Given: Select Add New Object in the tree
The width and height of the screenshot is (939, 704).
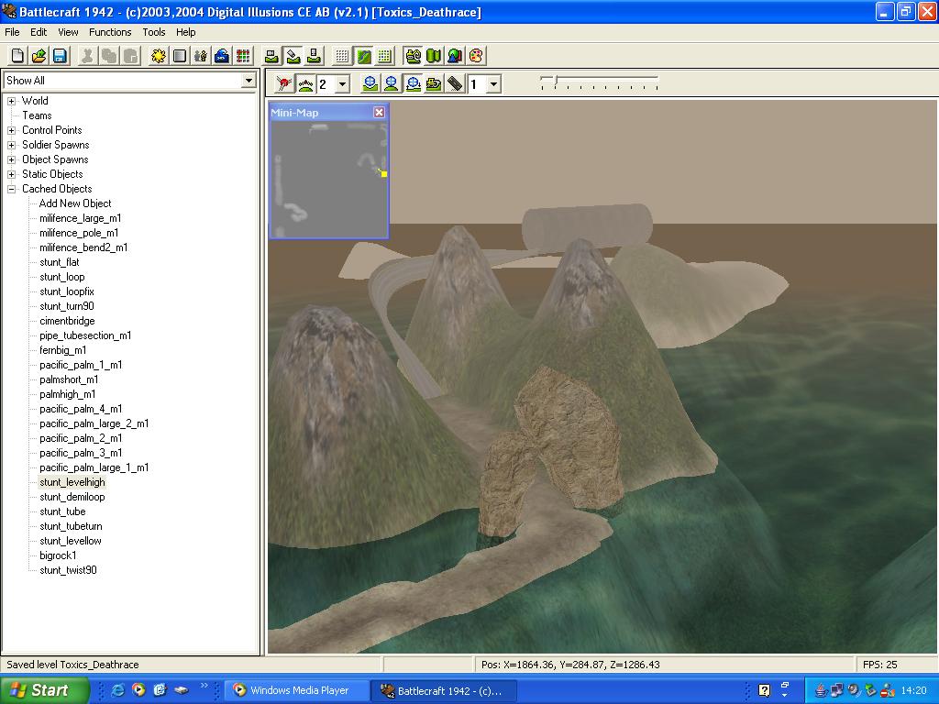Looking at the screenshot, I should click(75, 203).
